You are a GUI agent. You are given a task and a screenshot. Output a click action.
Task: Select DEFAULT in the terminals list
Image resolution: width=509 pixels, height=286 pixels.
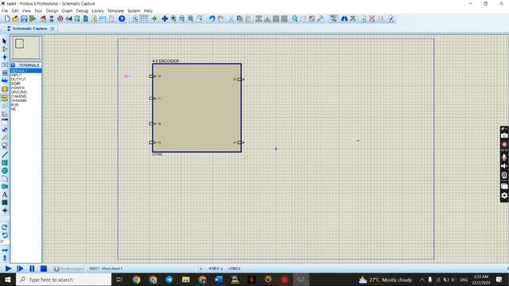(x=26, y=71)
